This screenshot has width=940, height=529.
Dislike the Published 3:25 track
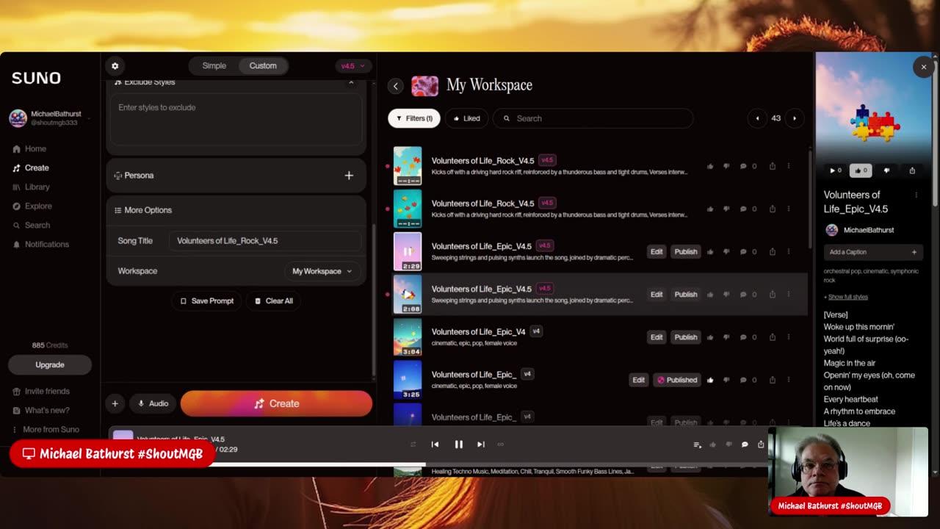point(726,380)
